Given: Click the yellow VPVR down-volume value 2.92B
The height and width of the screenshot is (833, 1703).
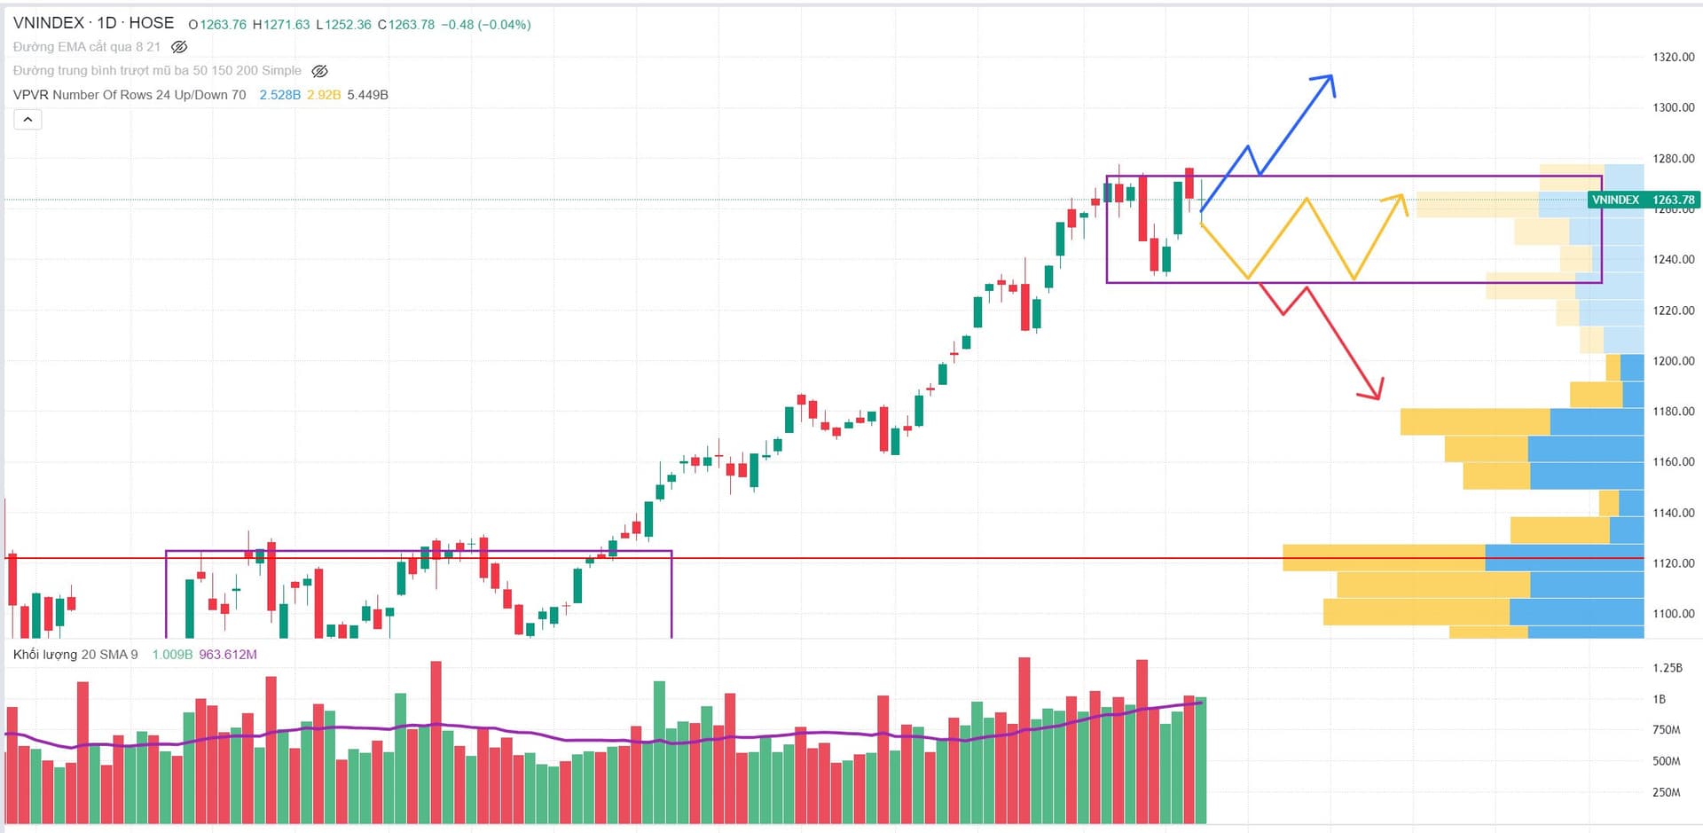Looking at the screenshot, I should click(x=324, y=95).
